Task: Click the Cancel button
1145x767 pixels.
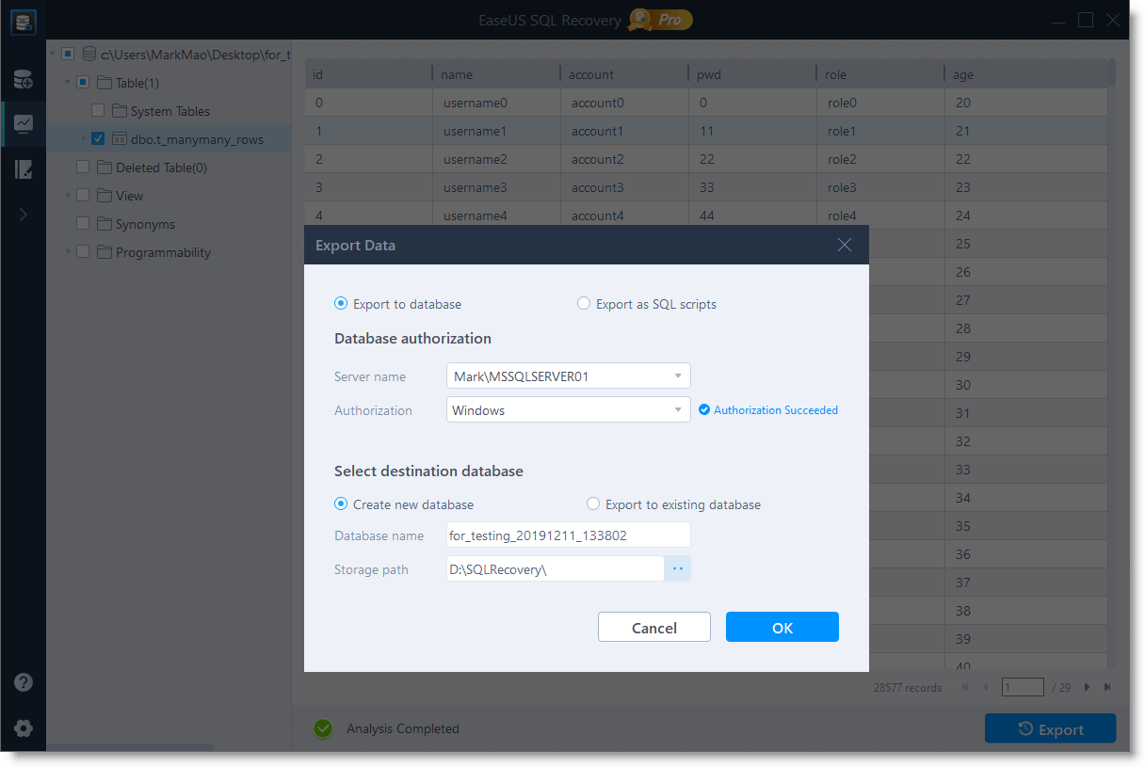Action: [x=654, y=628]
